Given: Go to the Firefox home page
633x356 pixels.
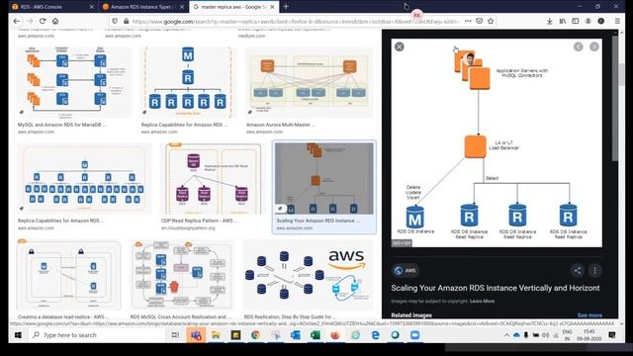Looking at the screenshot, I should click(55, 21).
